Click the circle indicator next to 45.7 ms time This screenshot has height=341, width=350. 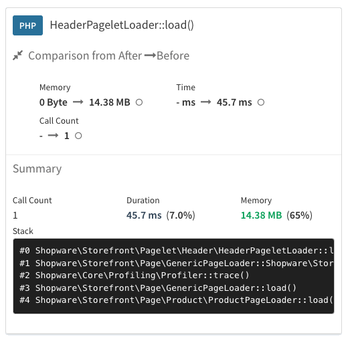tap(261, 102)
